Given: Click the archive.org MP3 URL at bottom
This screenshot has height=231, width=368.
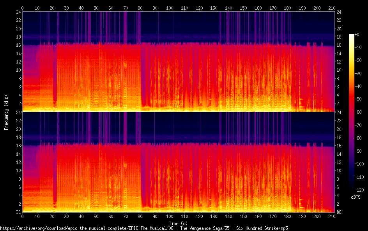Looking at the screenshot, I should point(143,228).
